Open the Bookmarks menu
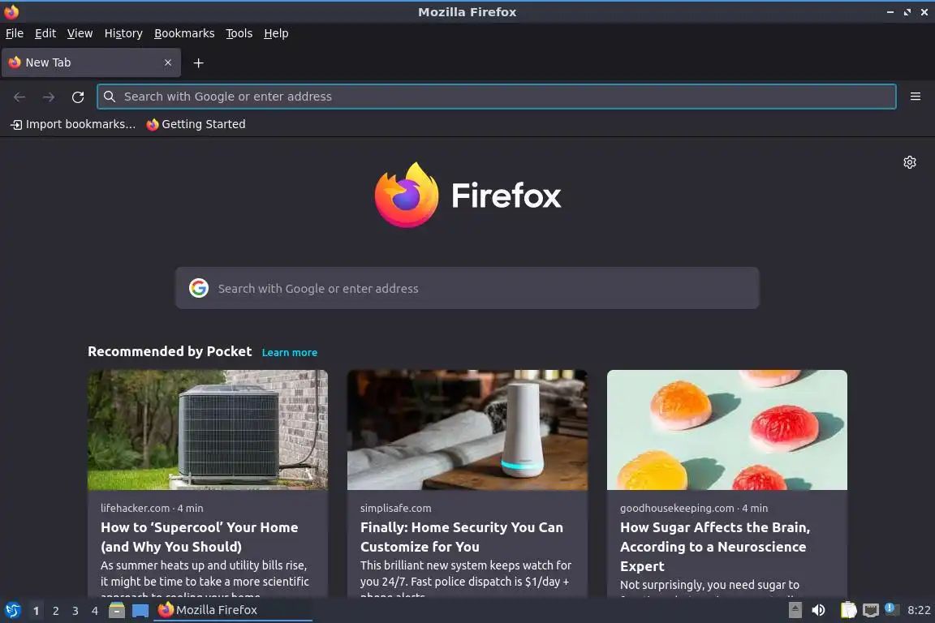Screen dimensions: 935x623 click(x=184, y=33)
